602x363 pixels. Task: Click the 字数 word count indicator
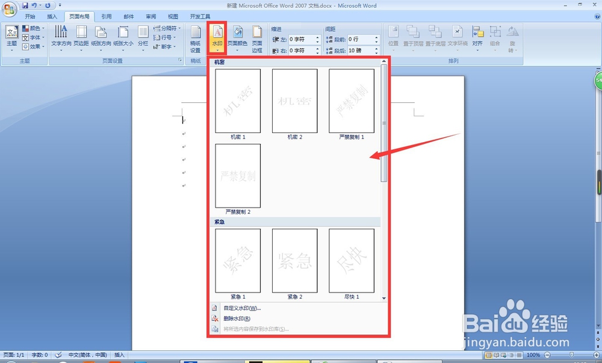(40, 355)
